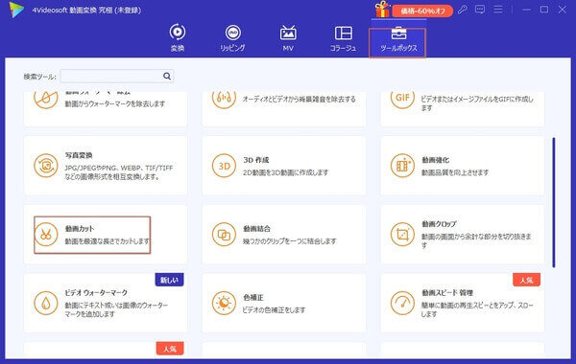Image resolution: width=576 pixels, height=364 pixels.
Task: Click the ビデオ ウォーターマーク title text
Action: (x=96, y=293)
